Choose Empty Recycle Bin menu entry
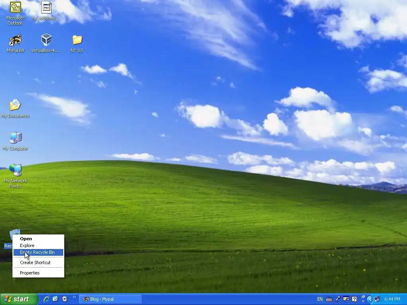 pos(38,252)
